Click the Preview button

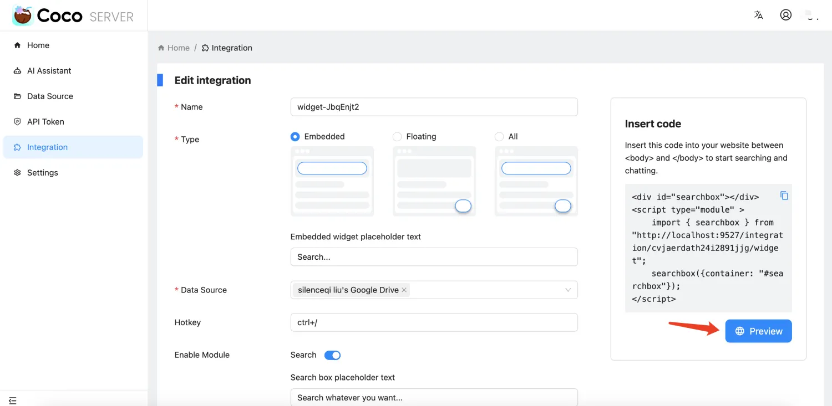click(758, 331)
